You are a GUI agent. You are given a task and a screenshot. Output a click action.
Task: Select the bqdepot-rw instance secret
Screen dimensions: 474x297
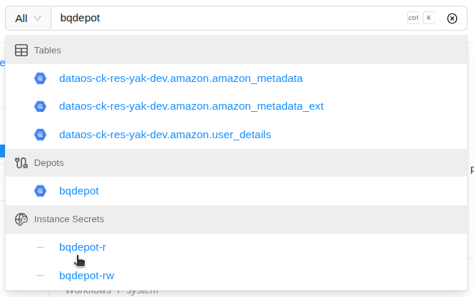(x=86, y=275)
